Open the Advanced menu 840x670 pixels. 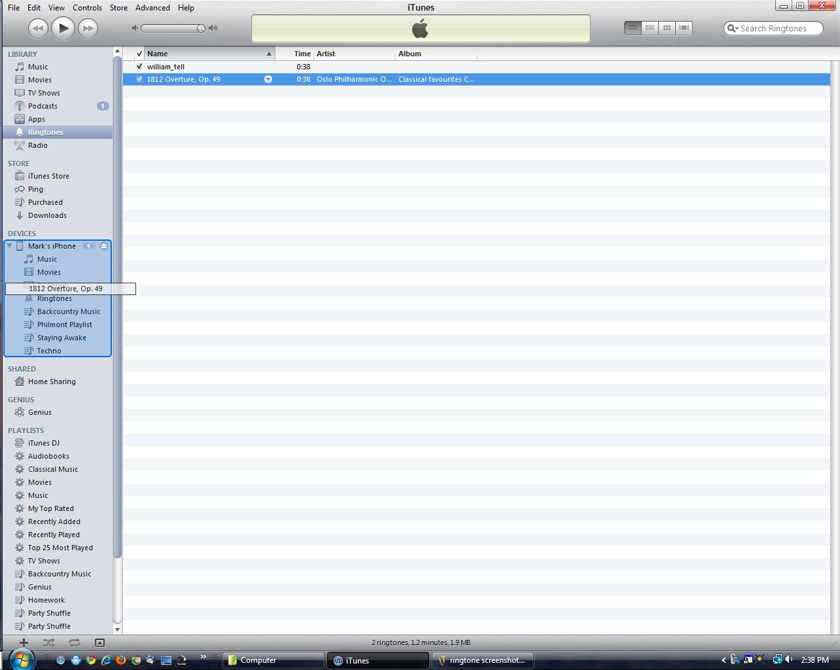[x=152, y=8]
